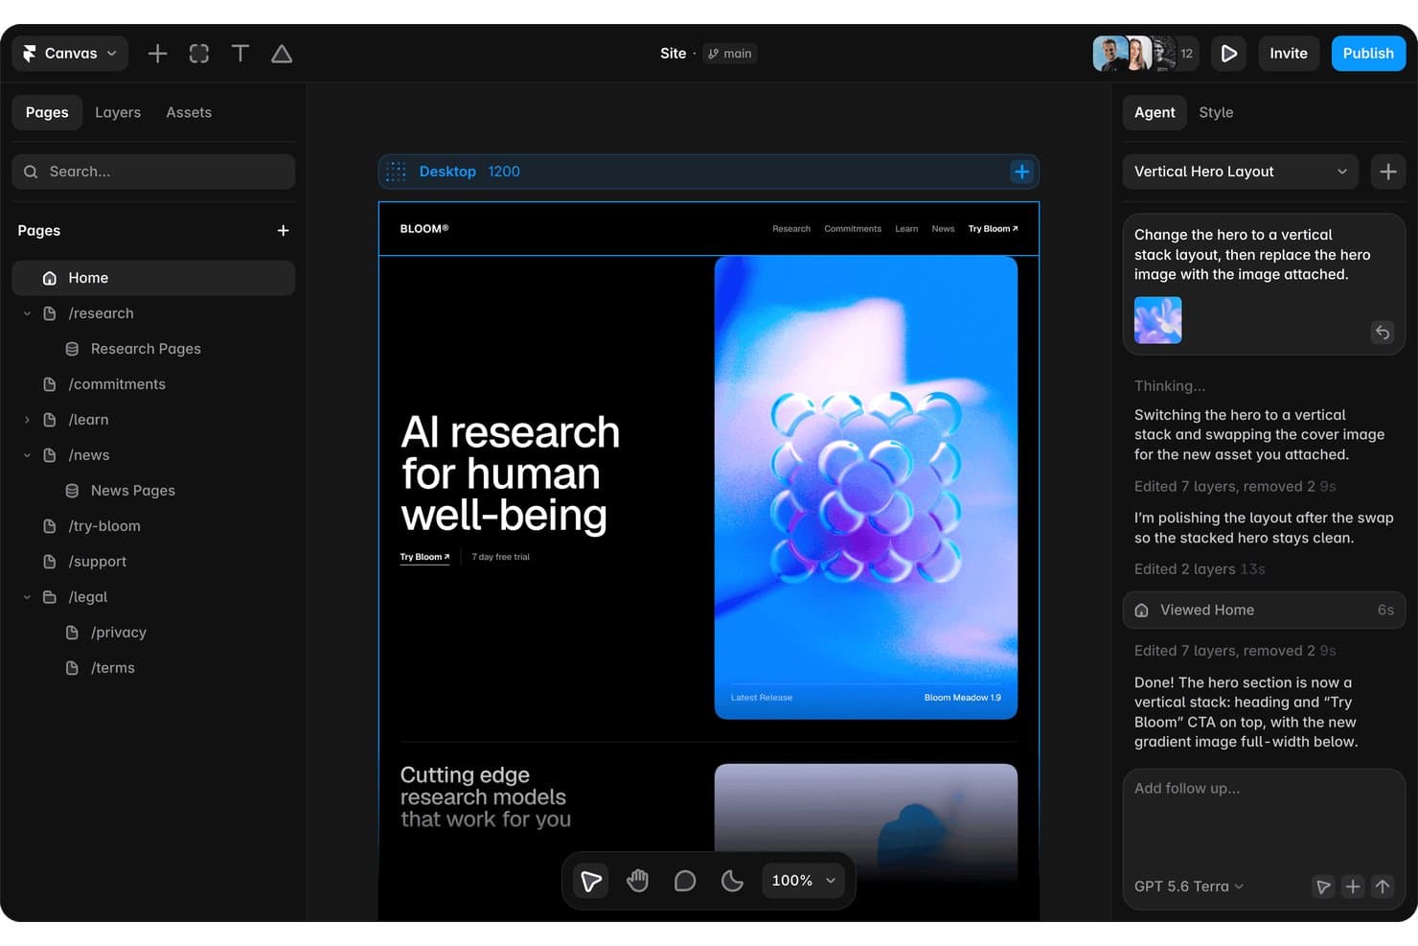Collapse the /research folder
Screen dimensions: 1418x946
click(x=27, y=313)
